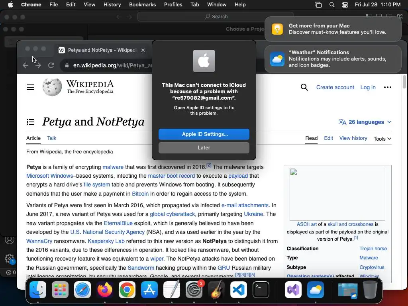Open the Manage gear in VS Code sidebar

coord(10,259)
